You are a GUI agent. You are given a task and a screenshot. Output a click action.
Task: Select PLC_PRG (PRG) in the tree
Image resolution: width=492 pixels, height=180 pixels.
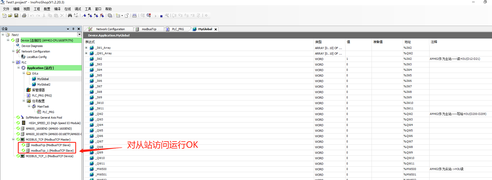tap(42, 96)
